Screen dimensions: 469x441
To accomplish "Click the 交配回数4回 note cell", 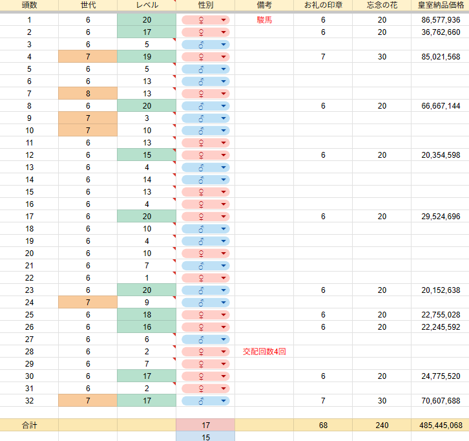I will point(264,352).
